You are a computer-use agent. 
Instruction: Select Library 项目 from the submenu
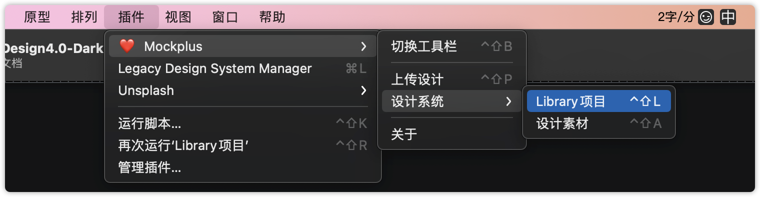tap(599, 101)
